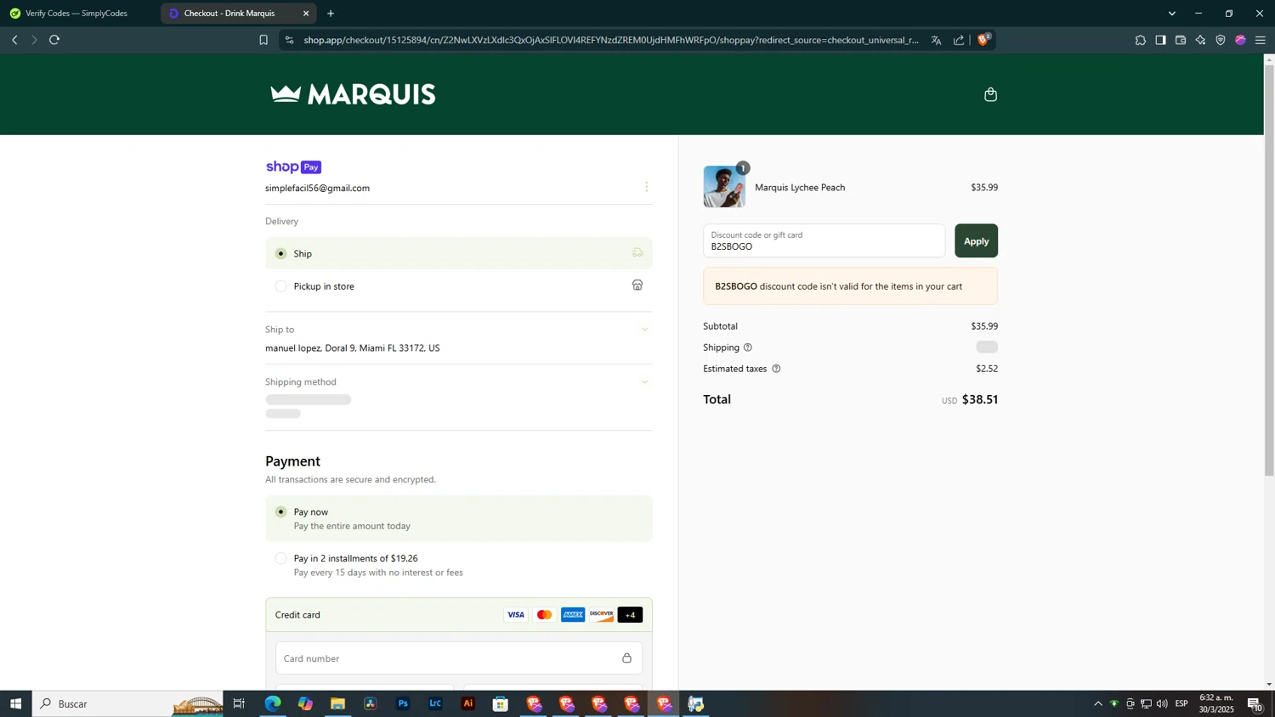This screenshot has width=1275, height=717.
Task: Open the Windows Start menu
Action: click(15, 703)
